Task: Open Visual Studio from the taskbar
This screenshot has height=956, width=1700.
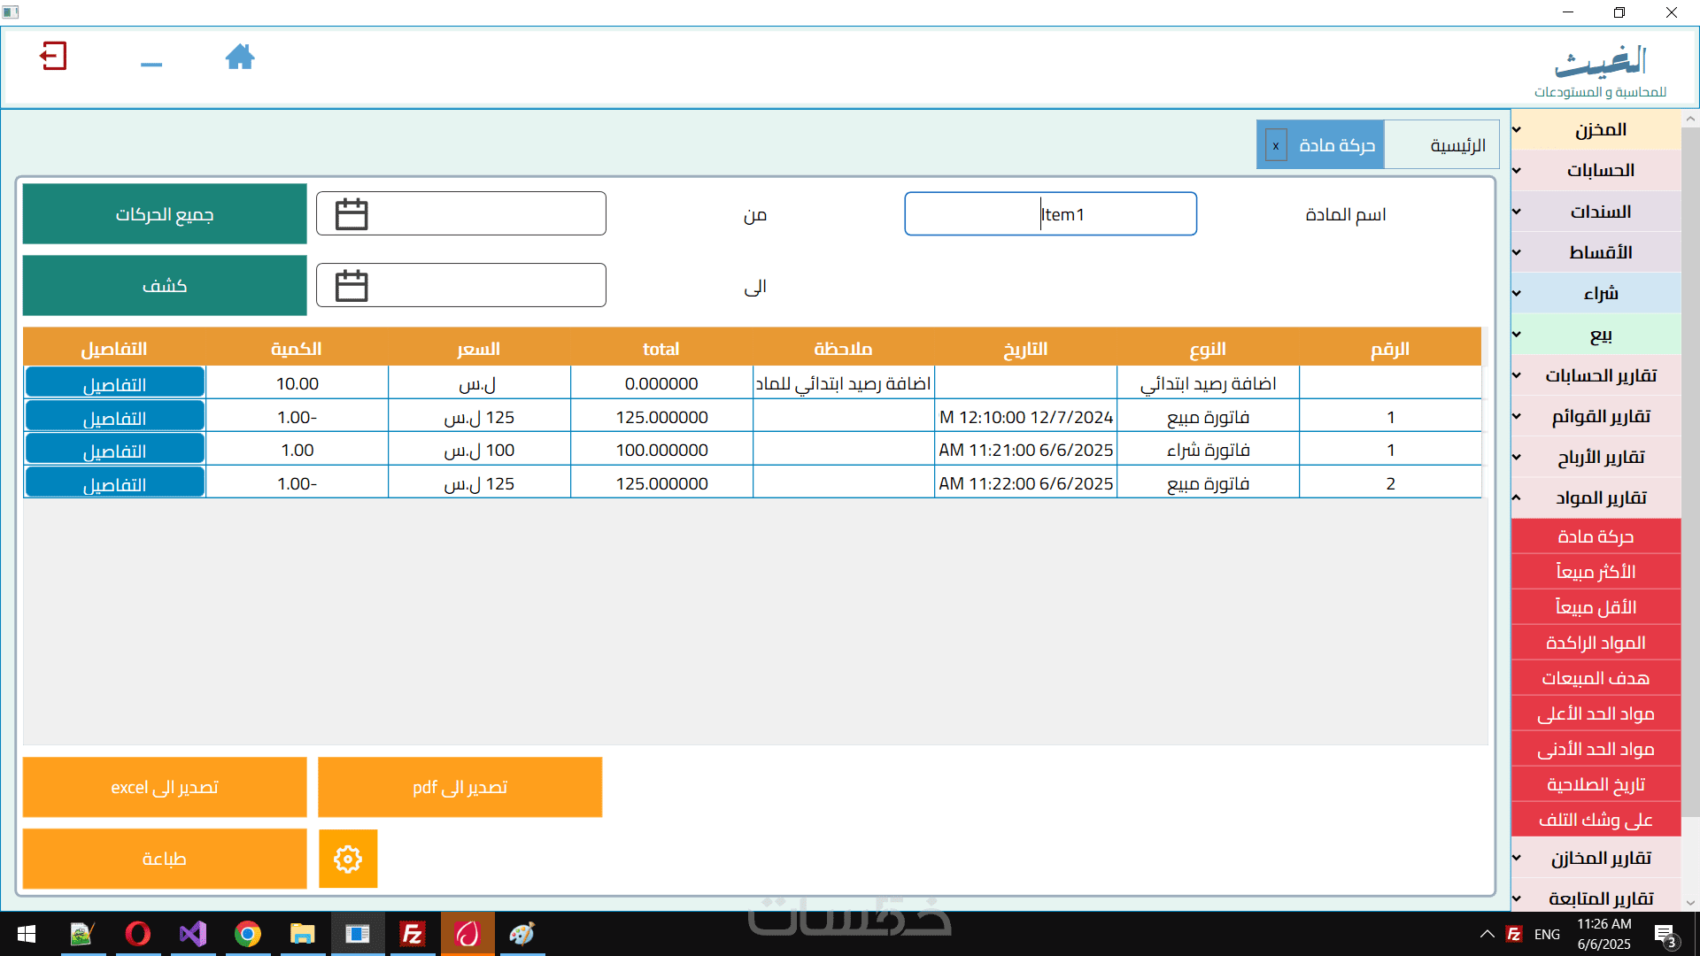Action: click(x=193, y=934)
